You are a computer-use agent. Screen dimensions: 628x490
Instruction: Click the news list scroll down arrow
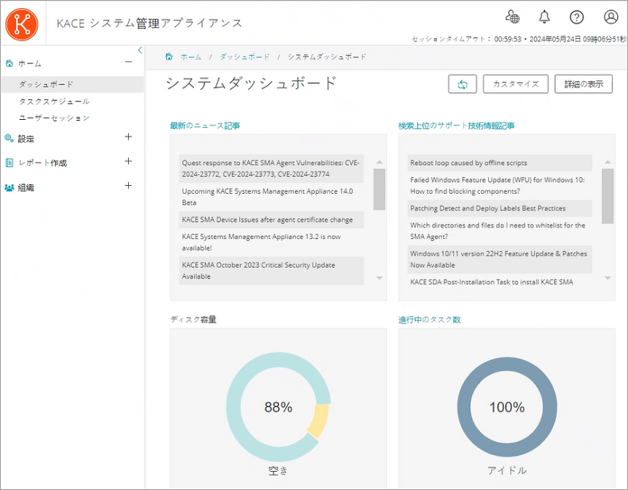(379, 278)
